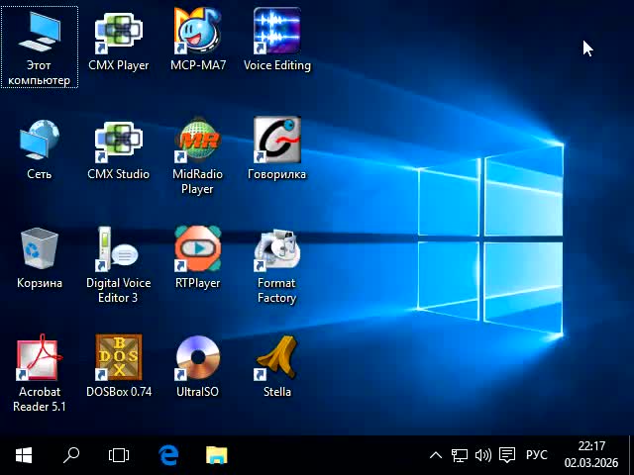
Task: Show hidden system tray icons
Action: click(x=435, y=455)
